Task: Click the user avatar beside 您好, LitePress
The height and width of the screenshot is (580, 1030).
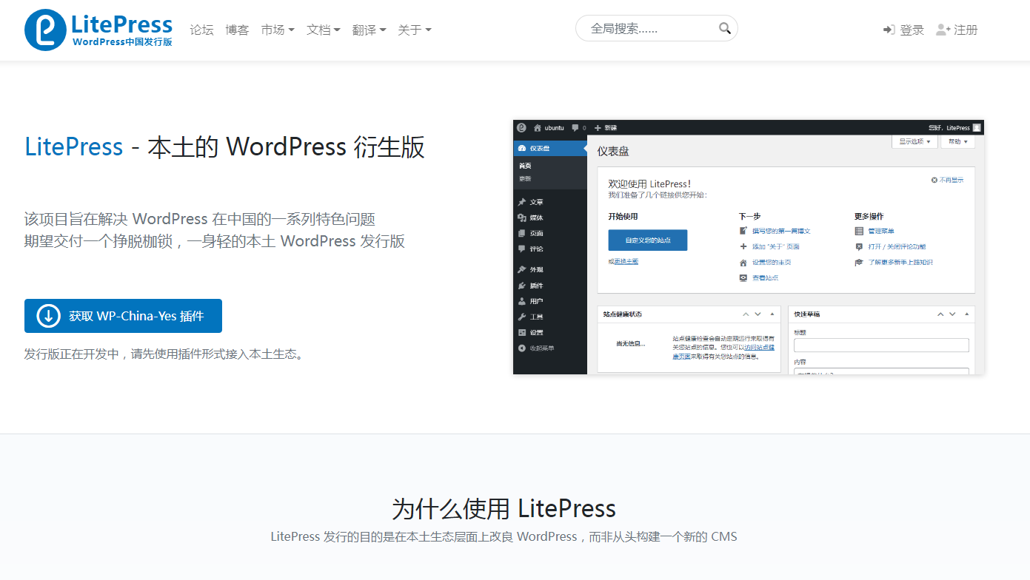Action: pyautogui.click(x=977, y=127)
